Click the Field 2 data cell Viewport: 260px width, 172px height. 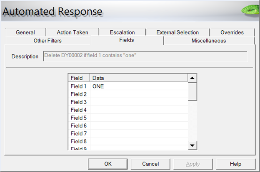139,94
